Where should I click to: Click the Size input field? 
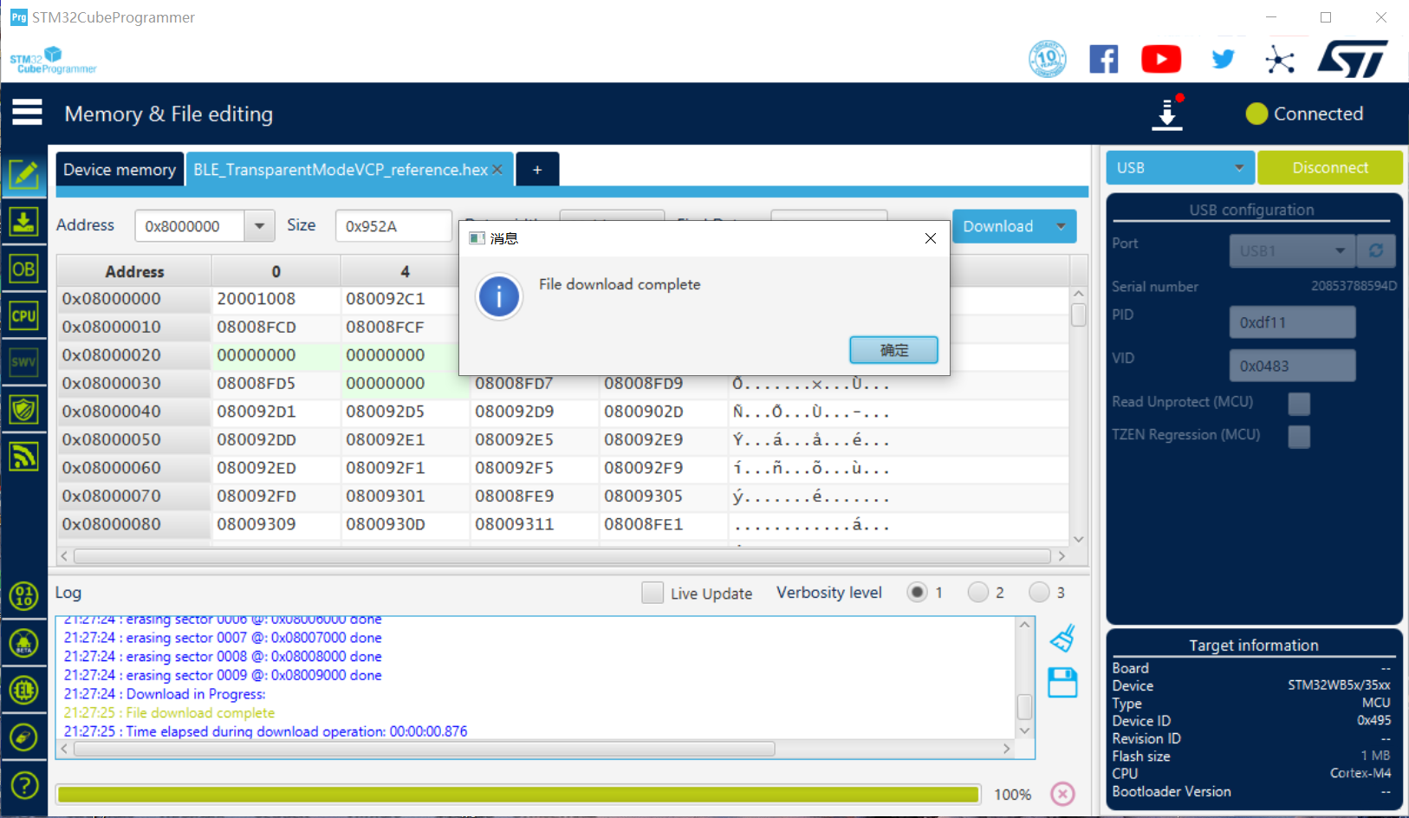(393, 226)
